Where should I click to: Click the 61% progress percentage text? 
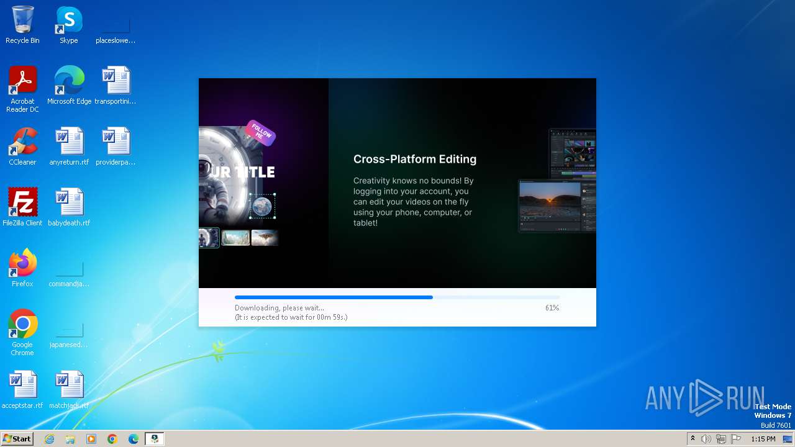click(x=552, y=308)
